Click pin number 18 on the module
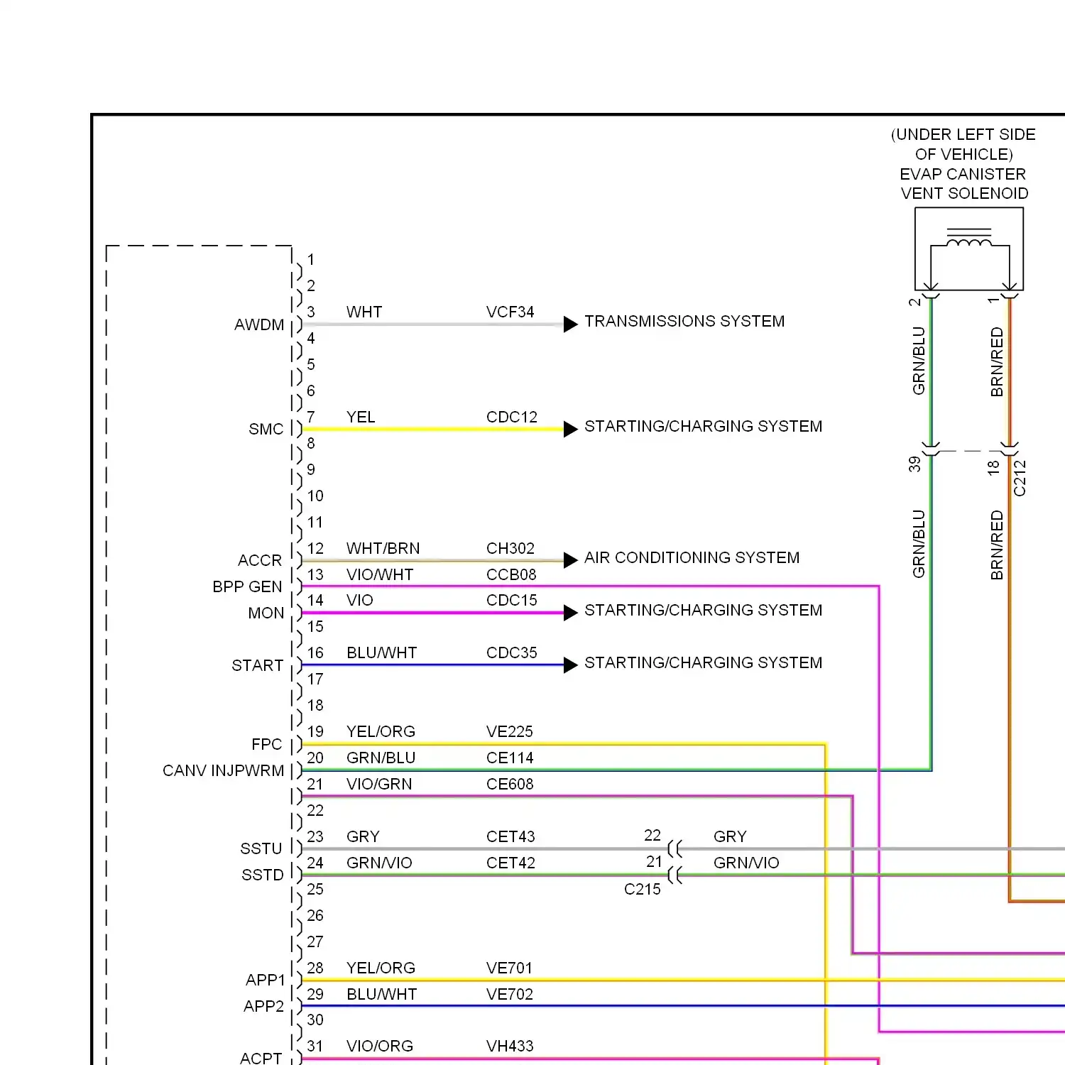 [315, 706]
